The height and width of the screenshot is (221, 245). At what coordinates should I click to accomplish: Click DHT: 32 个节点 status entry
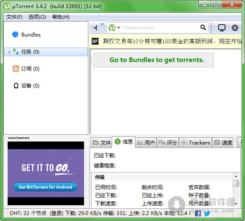point(28,213)
